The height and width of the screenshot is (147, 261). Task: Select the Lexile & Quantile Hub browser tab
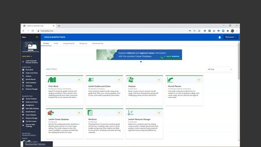pos(39,26)
